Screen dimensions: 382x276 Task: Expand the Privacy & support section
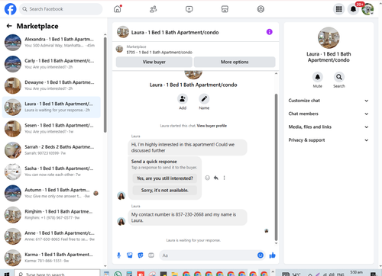(329, 140)
